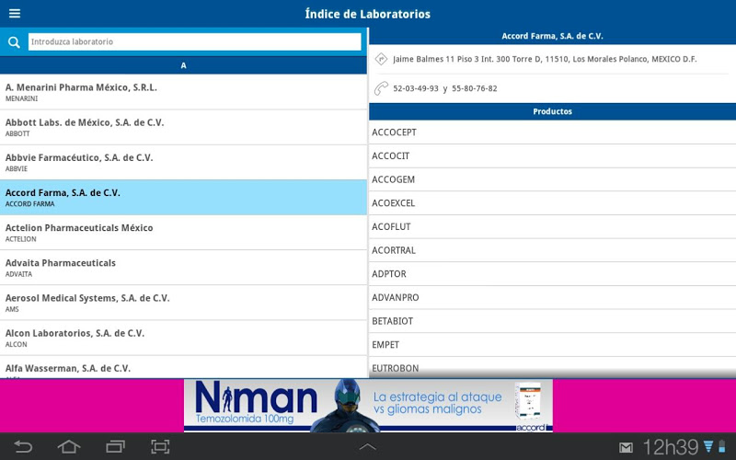This screenshot has width=736, height=460.
Task: Open product ACOEXCEL
Action: coord(553,203)
